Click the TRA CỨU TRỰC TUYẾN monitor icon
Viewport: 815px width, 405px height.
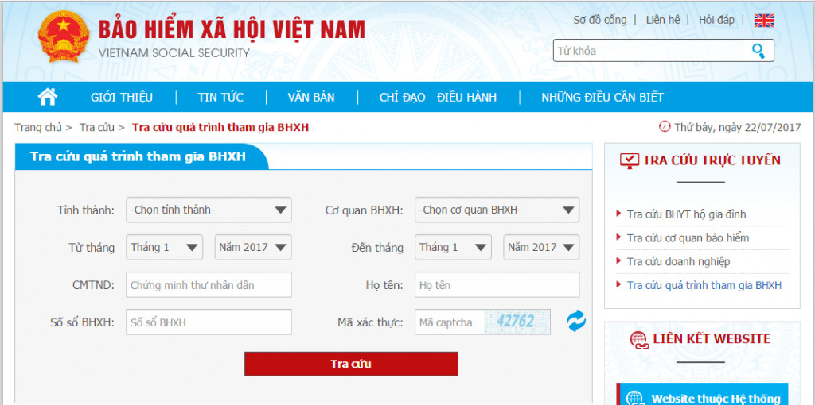630,160
